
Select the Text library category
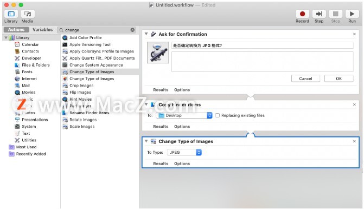[x=26, y=133]
